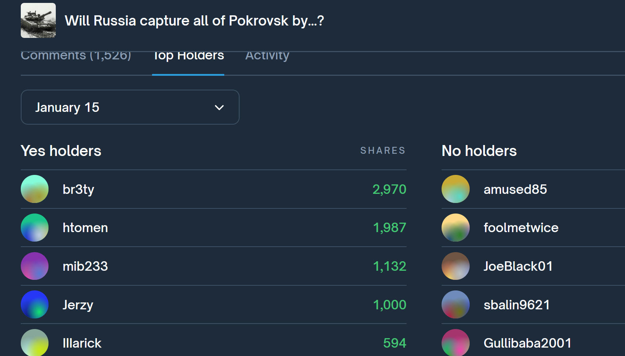Image resolution: width=625 pixels, height=356 pixels.
Task: Select Jerzy's blue avatar icon
Action: pyautogui.click(x=35, y=305)
